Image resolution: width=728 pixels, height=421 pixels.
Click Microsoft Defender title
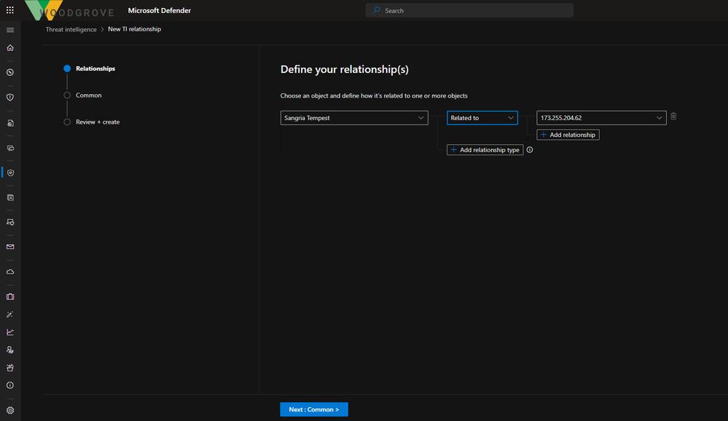click(160, 10)
